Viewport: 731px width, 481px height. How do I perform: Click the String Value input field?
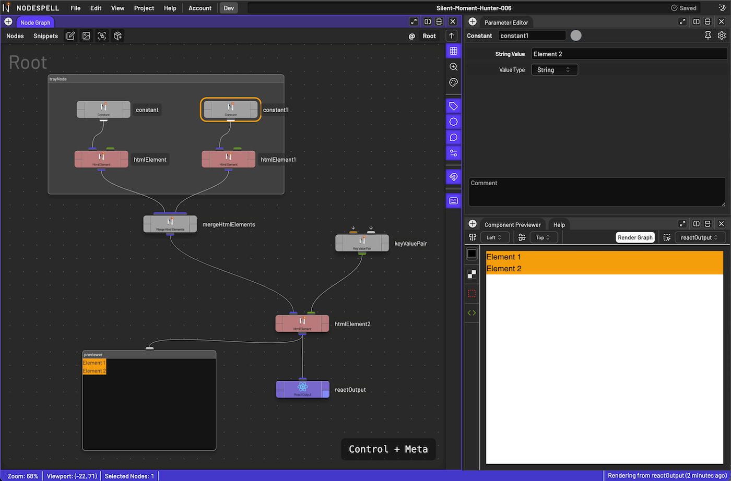pos(629,54)
